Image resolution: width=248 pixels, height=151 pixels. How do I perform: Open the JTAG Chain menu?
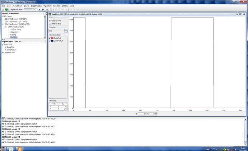pos(17,6)
